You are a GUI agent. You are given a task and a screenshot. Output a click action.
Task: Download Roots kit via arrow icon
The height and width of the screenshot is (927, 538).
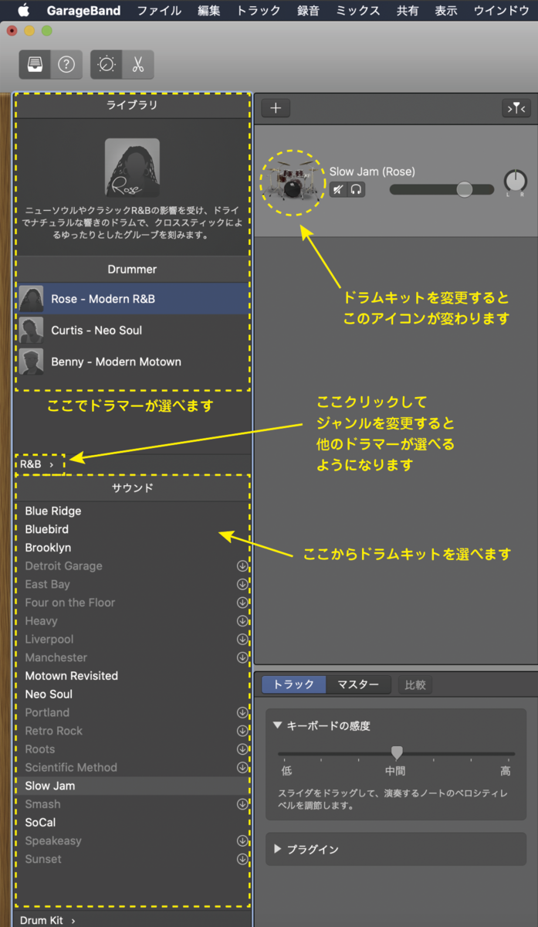click(x=242, y=749)
